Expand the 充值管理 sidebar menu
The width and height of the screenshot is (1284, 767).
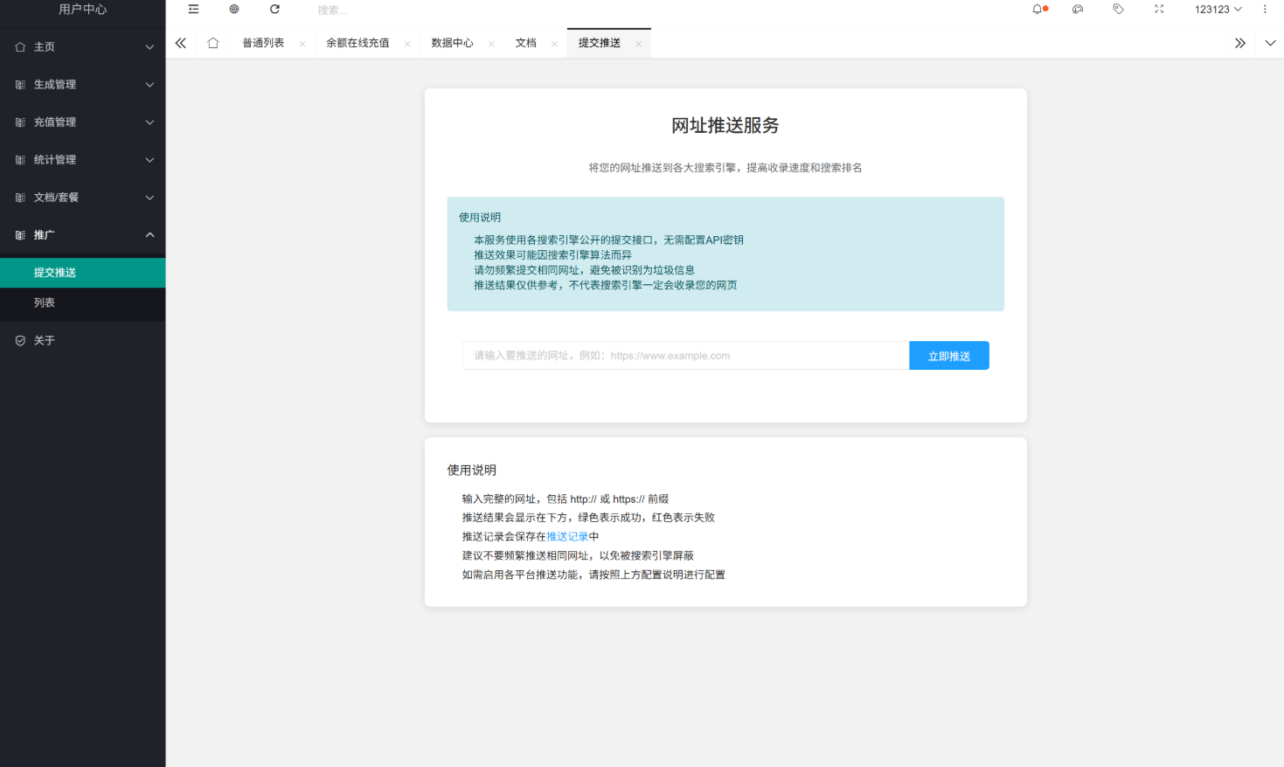click(82, 122)
